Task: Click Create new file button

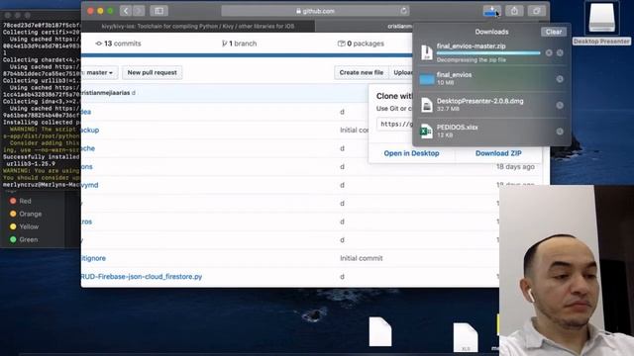Action: click(x=361, y=72)
